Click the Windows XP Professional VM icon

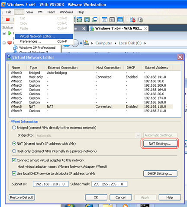pos(15,47)
